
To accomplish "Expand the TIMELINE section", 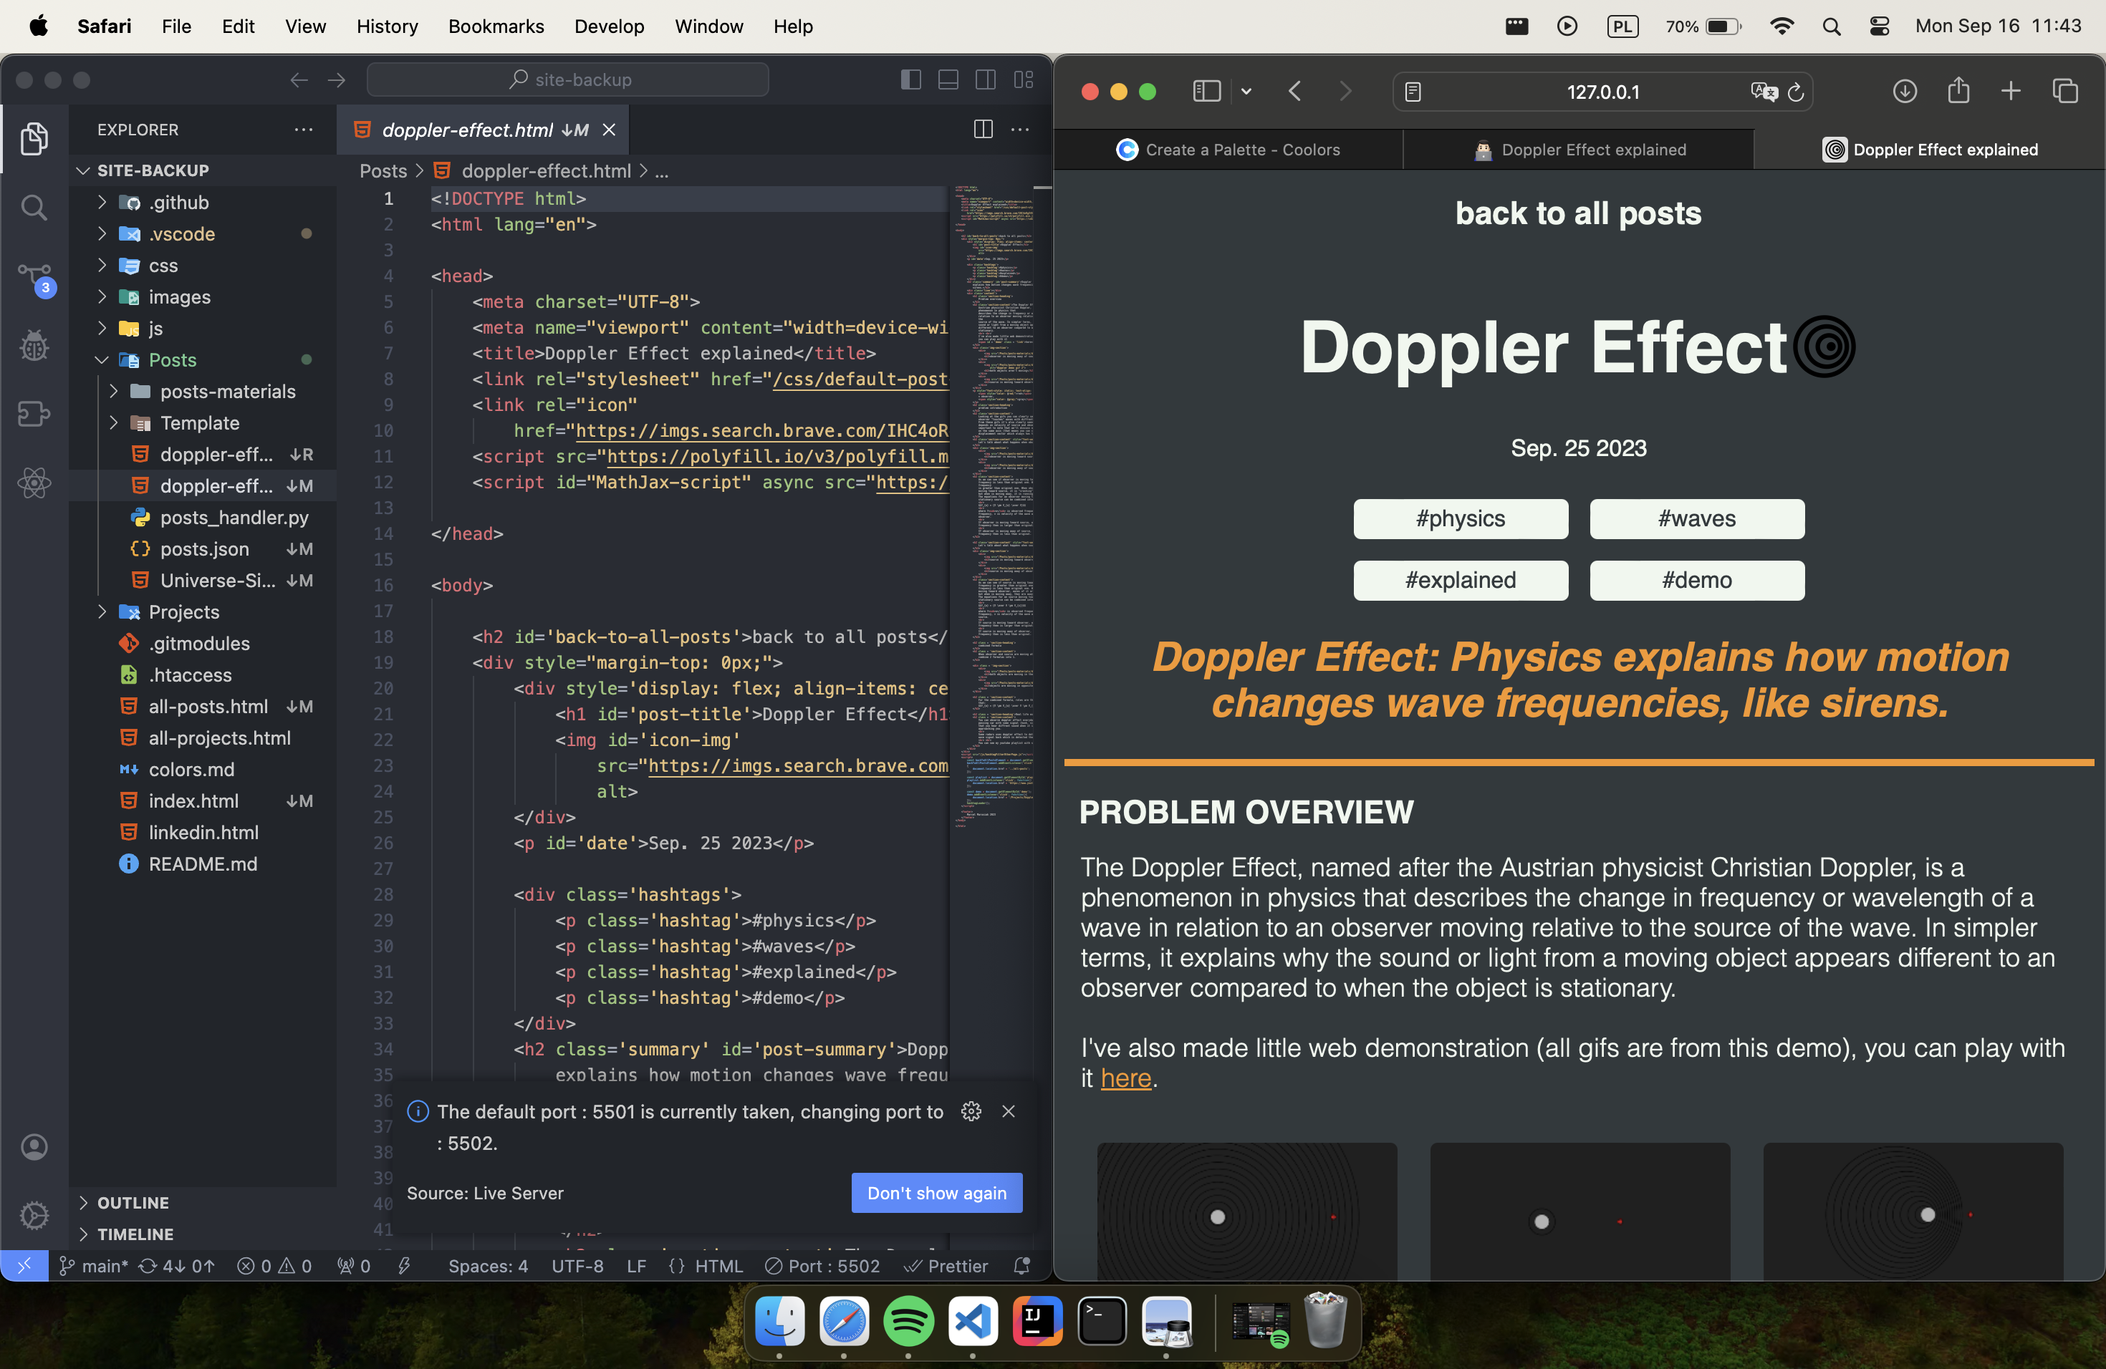I will [203, 1234].
